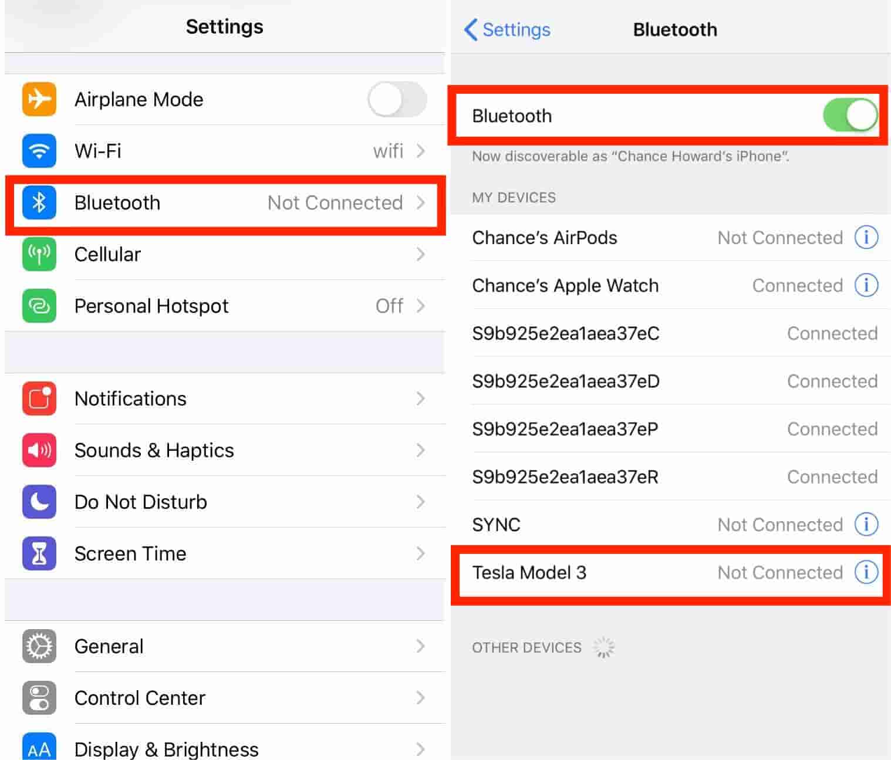Tap the red Notifications icon

[x=39, y=398]
